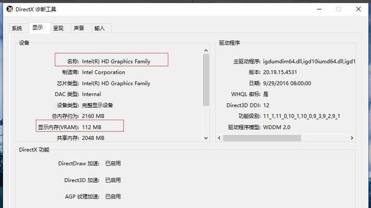Click the driver date 9/29/2016 08:00:00
Screen dimensions: 371x208
pyautogui.click(x=287, y=83)
